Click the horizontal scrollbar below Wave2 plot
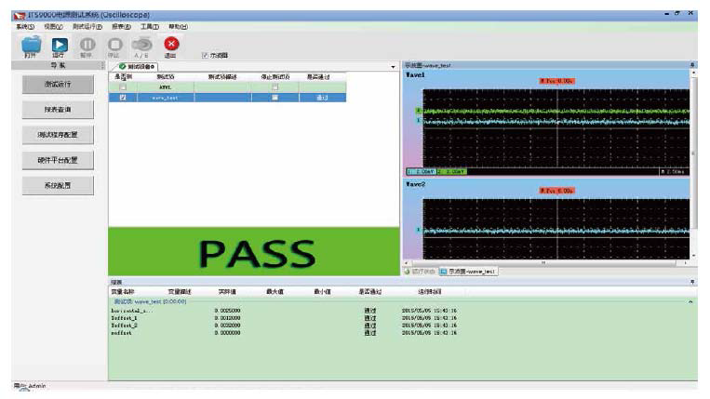Image resolution: width=710 pixels, height=399 pixels. click(x=545, y=263)
